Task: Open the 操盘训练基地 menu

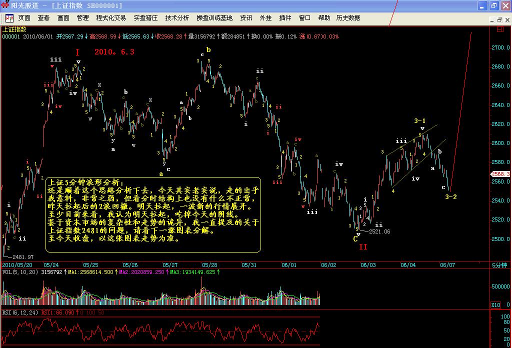Action: point(214,18)
